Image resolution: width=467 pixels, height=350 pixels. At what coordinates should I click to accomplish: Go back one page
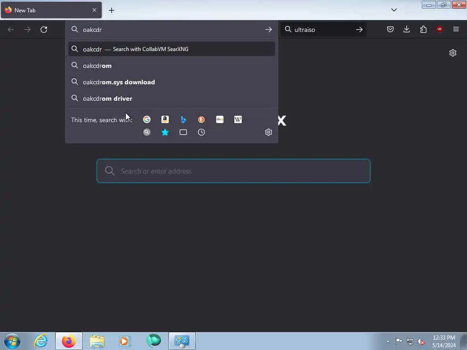(x=11, y=30)
